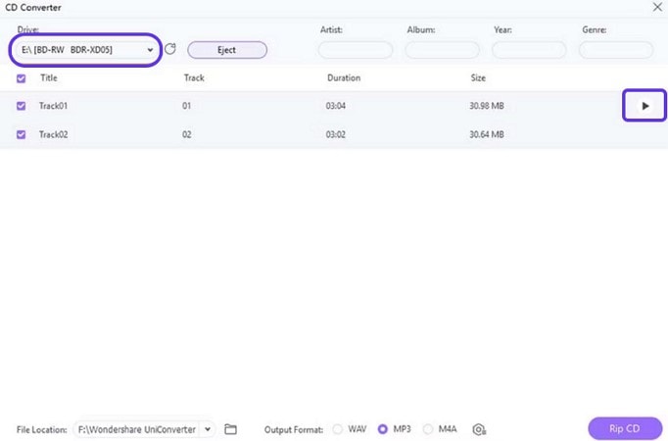Refresh the drive list icon

point(170,49)
